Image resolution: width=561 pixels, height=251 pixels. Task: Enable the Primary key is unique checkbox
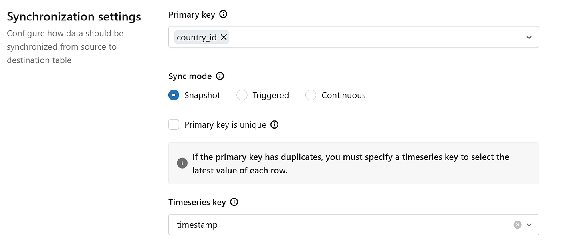tap(174, 124)
